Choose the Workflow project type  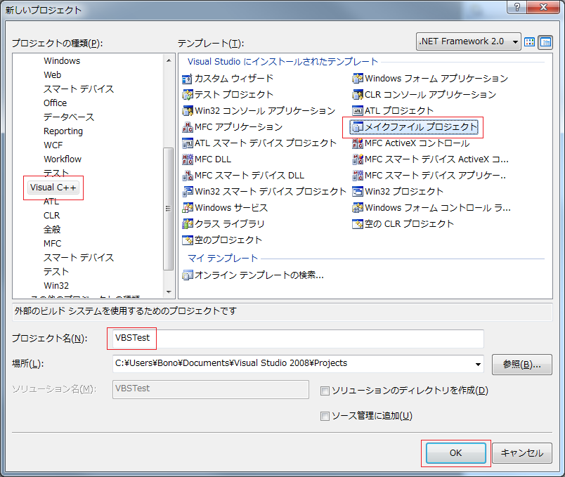point(63,159)
